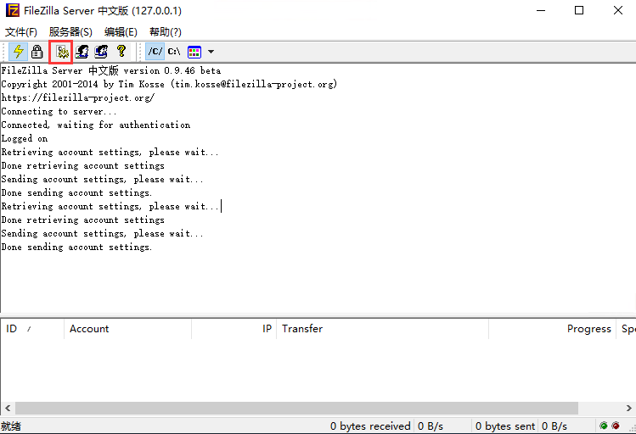Click the 'Logged on' log line
The height and width of the screenshot is (434, 636).
pyautogui.click(x=25, y=138)
